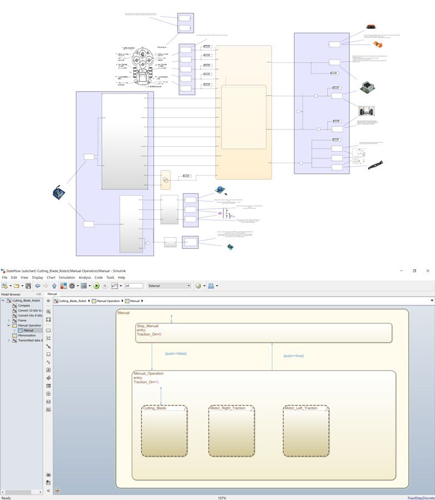
Task: Open the Display menu
Action: pos(37,277)
